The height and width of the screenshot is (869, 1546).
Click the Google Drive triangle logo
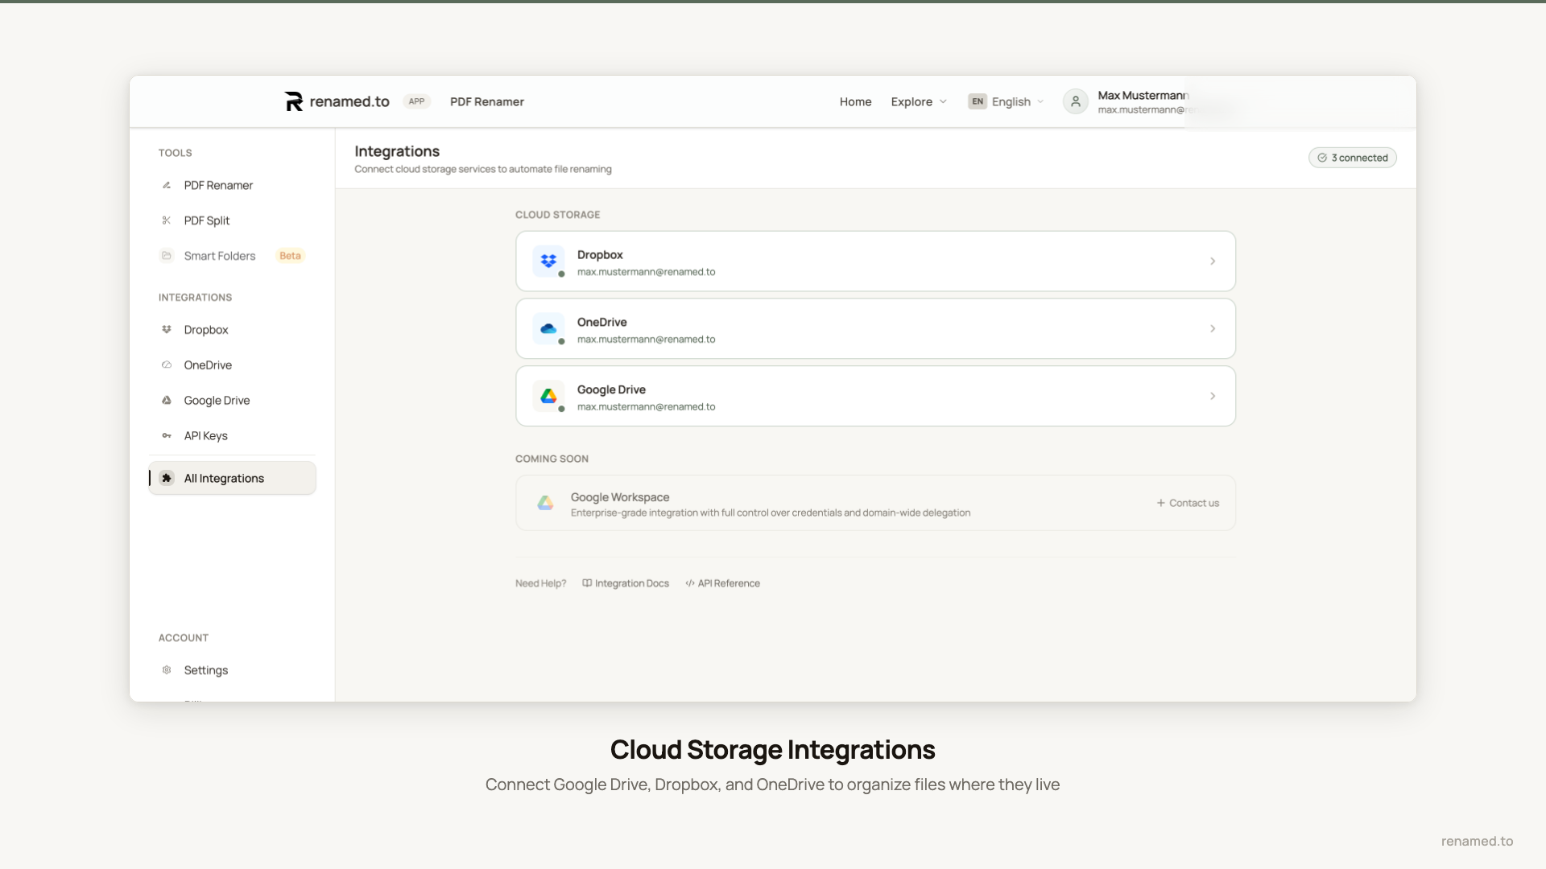(x=548, y=396)
